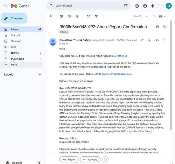Click the email subject heading
This screenshot has height=164, width=175.
[x=103, y=27]
